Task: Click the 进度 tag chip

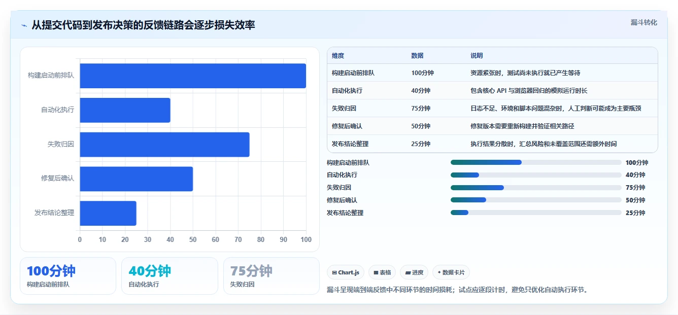Action: click(414, 272)
